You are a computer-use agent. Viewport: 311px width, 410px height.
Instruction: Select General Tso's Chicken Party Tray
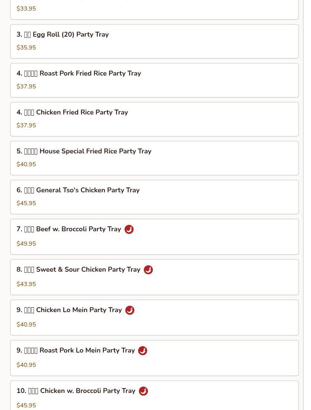154,197
